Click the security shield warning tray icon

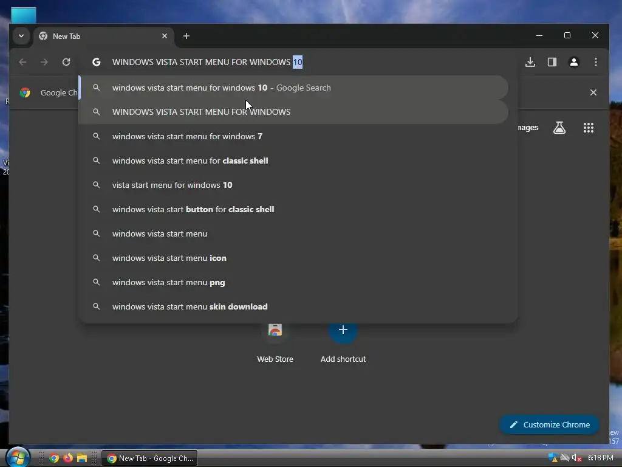(553, 458)
